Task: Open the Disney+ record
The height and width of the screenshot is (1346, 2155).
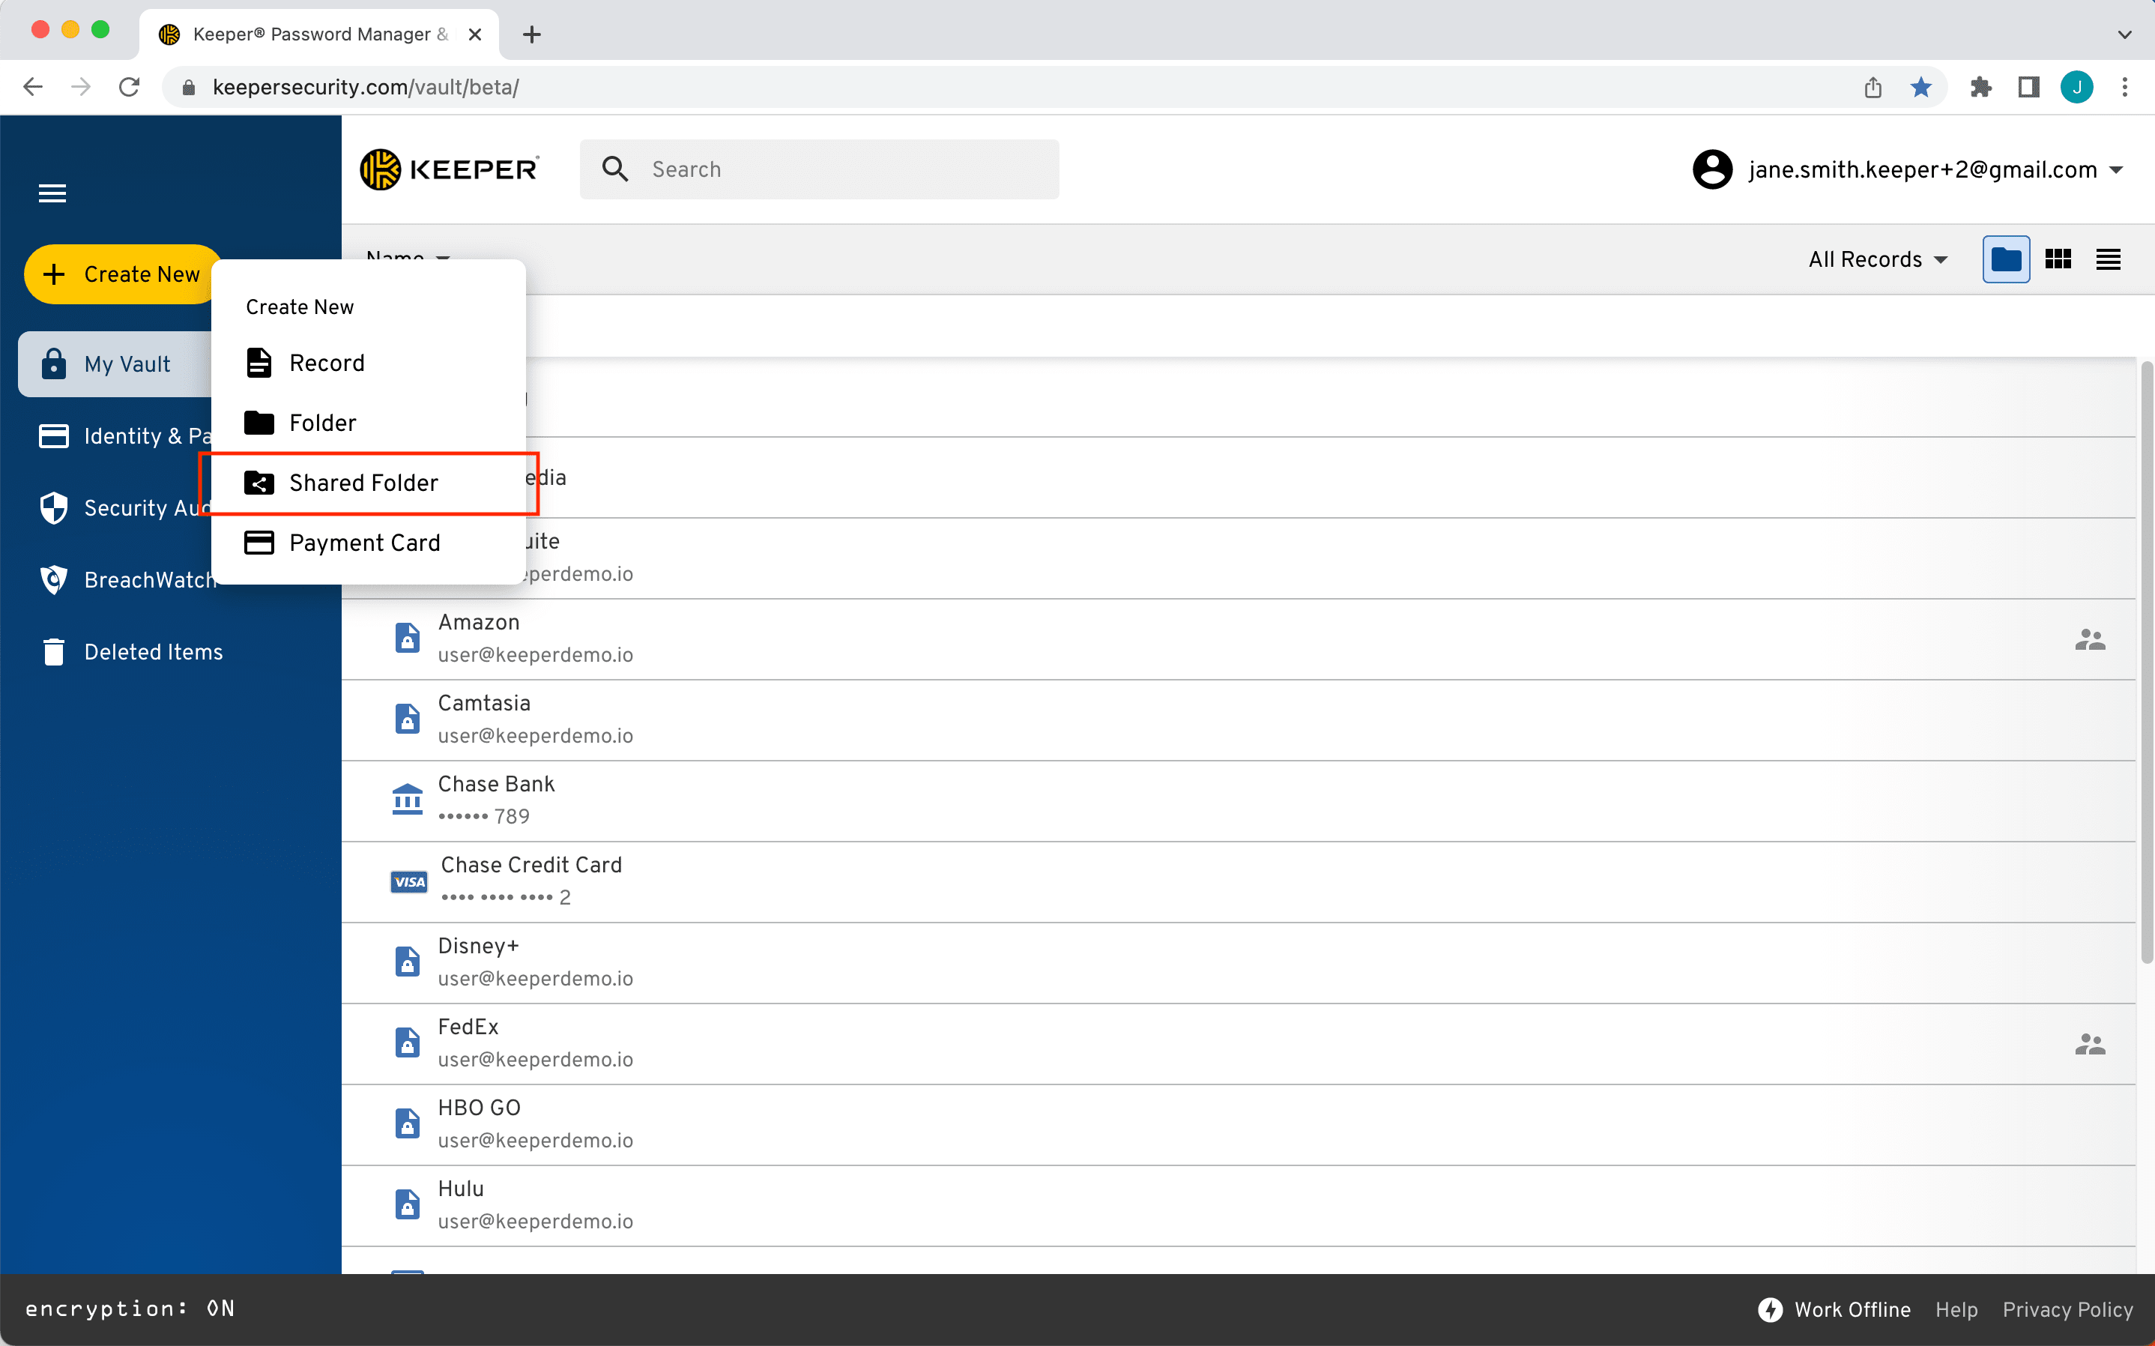Action: click(1238, 962)
